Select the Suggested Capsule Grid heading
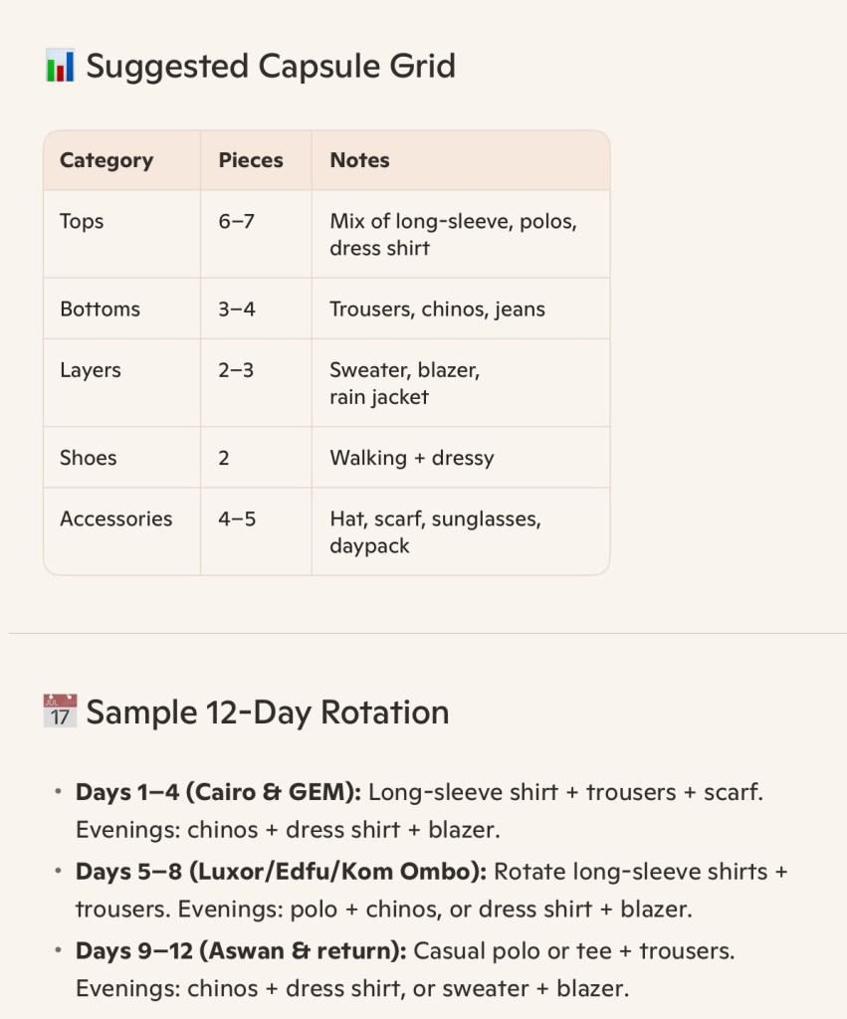 coord(270,67)
